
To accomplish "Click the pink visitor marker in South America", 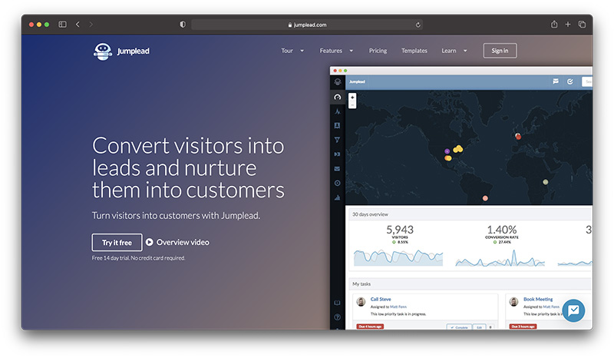I will click(x=485, y=198).
